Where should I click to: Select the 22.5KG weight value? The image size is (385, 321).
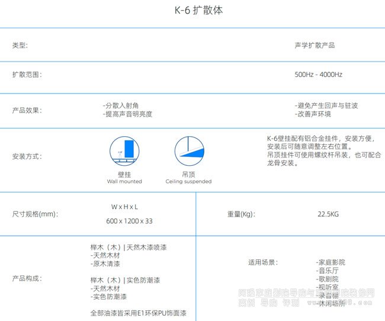coord(328,214)
